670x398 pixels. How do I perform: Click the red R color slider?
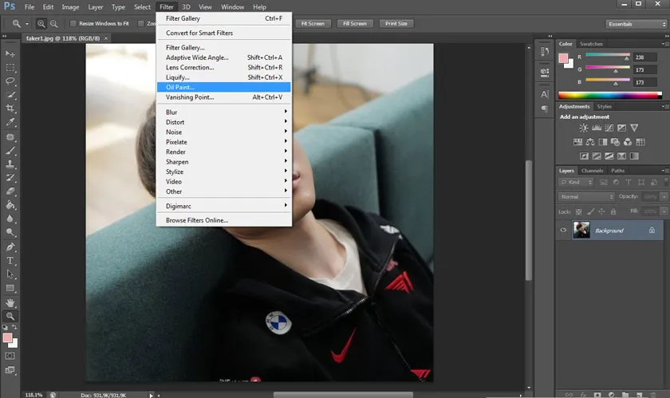coord(608,57)
